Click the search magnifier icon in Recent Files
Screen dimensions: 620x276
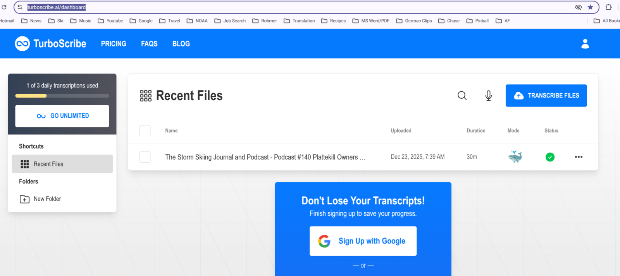click(462, 96)
